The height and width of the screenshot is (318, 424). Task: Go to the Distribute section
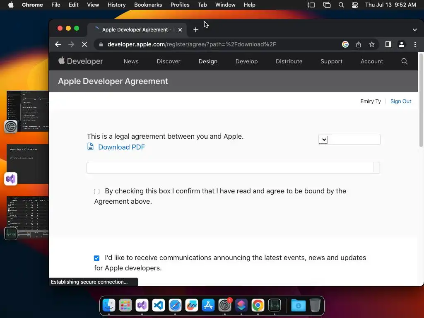pos(289,61)
